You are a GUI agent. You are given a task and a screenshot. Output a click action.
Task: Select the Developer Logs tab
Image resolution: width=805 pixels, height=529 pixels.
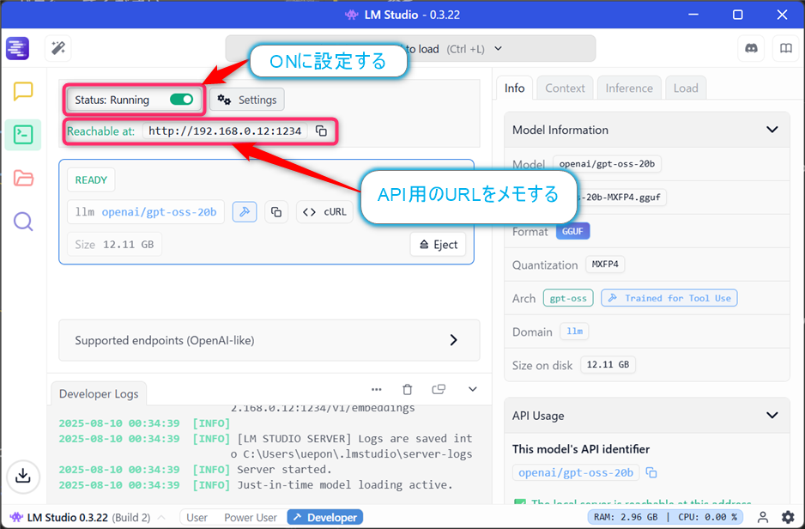click(x=99, y=393)
